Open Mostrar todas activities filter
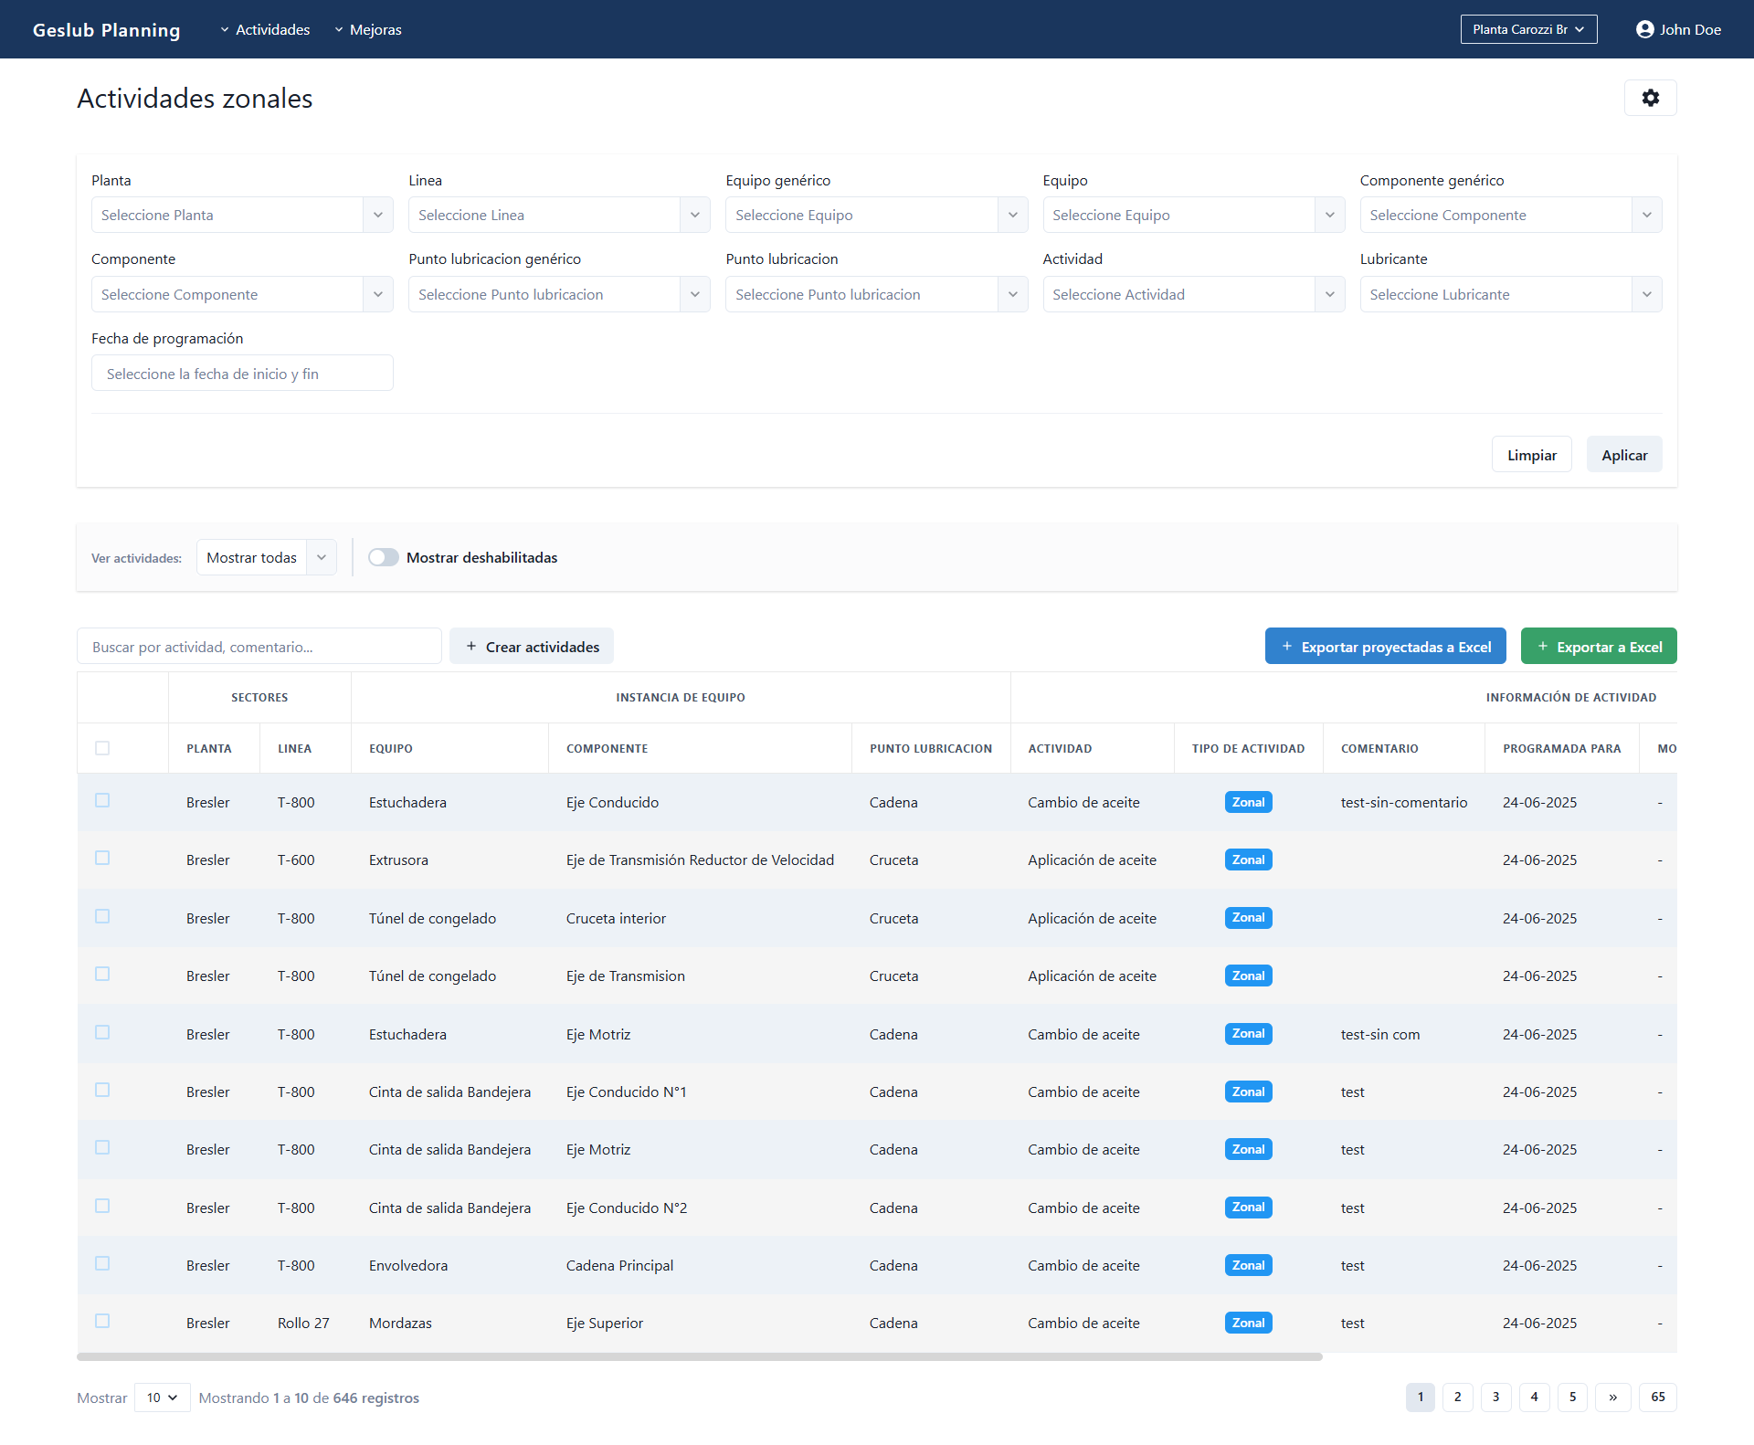 [x=266, y=557]
